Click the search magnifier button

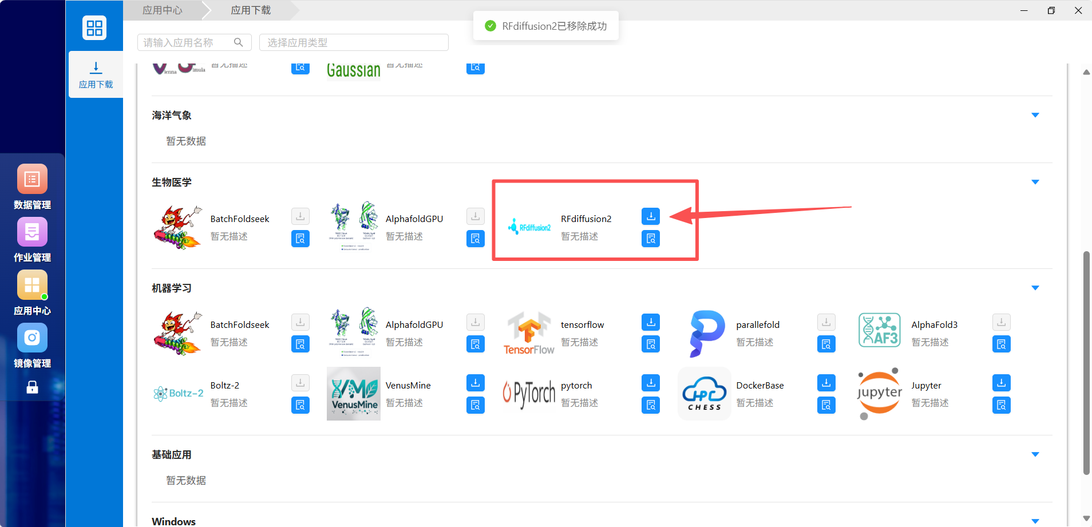[x=239, y=42]
